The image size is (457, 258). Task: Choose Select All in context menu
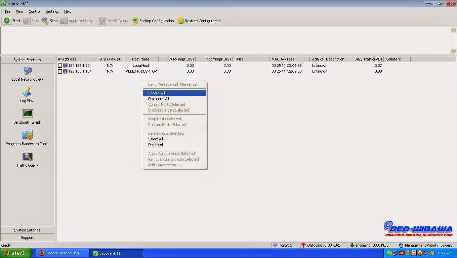[x=174, y=139]
